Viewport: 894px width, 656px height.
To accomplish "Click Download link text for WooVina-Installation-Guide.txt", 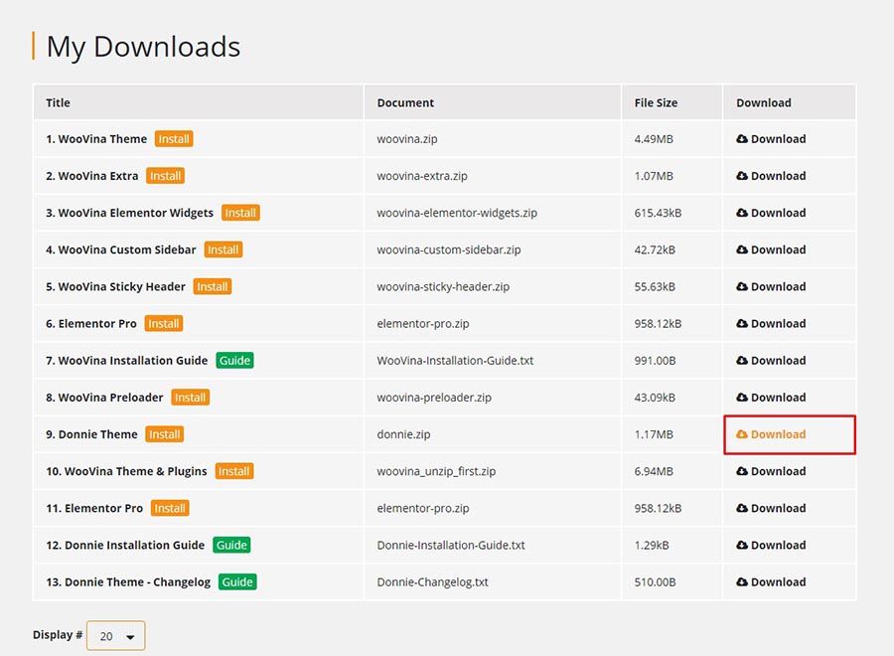I will (778, 361).
